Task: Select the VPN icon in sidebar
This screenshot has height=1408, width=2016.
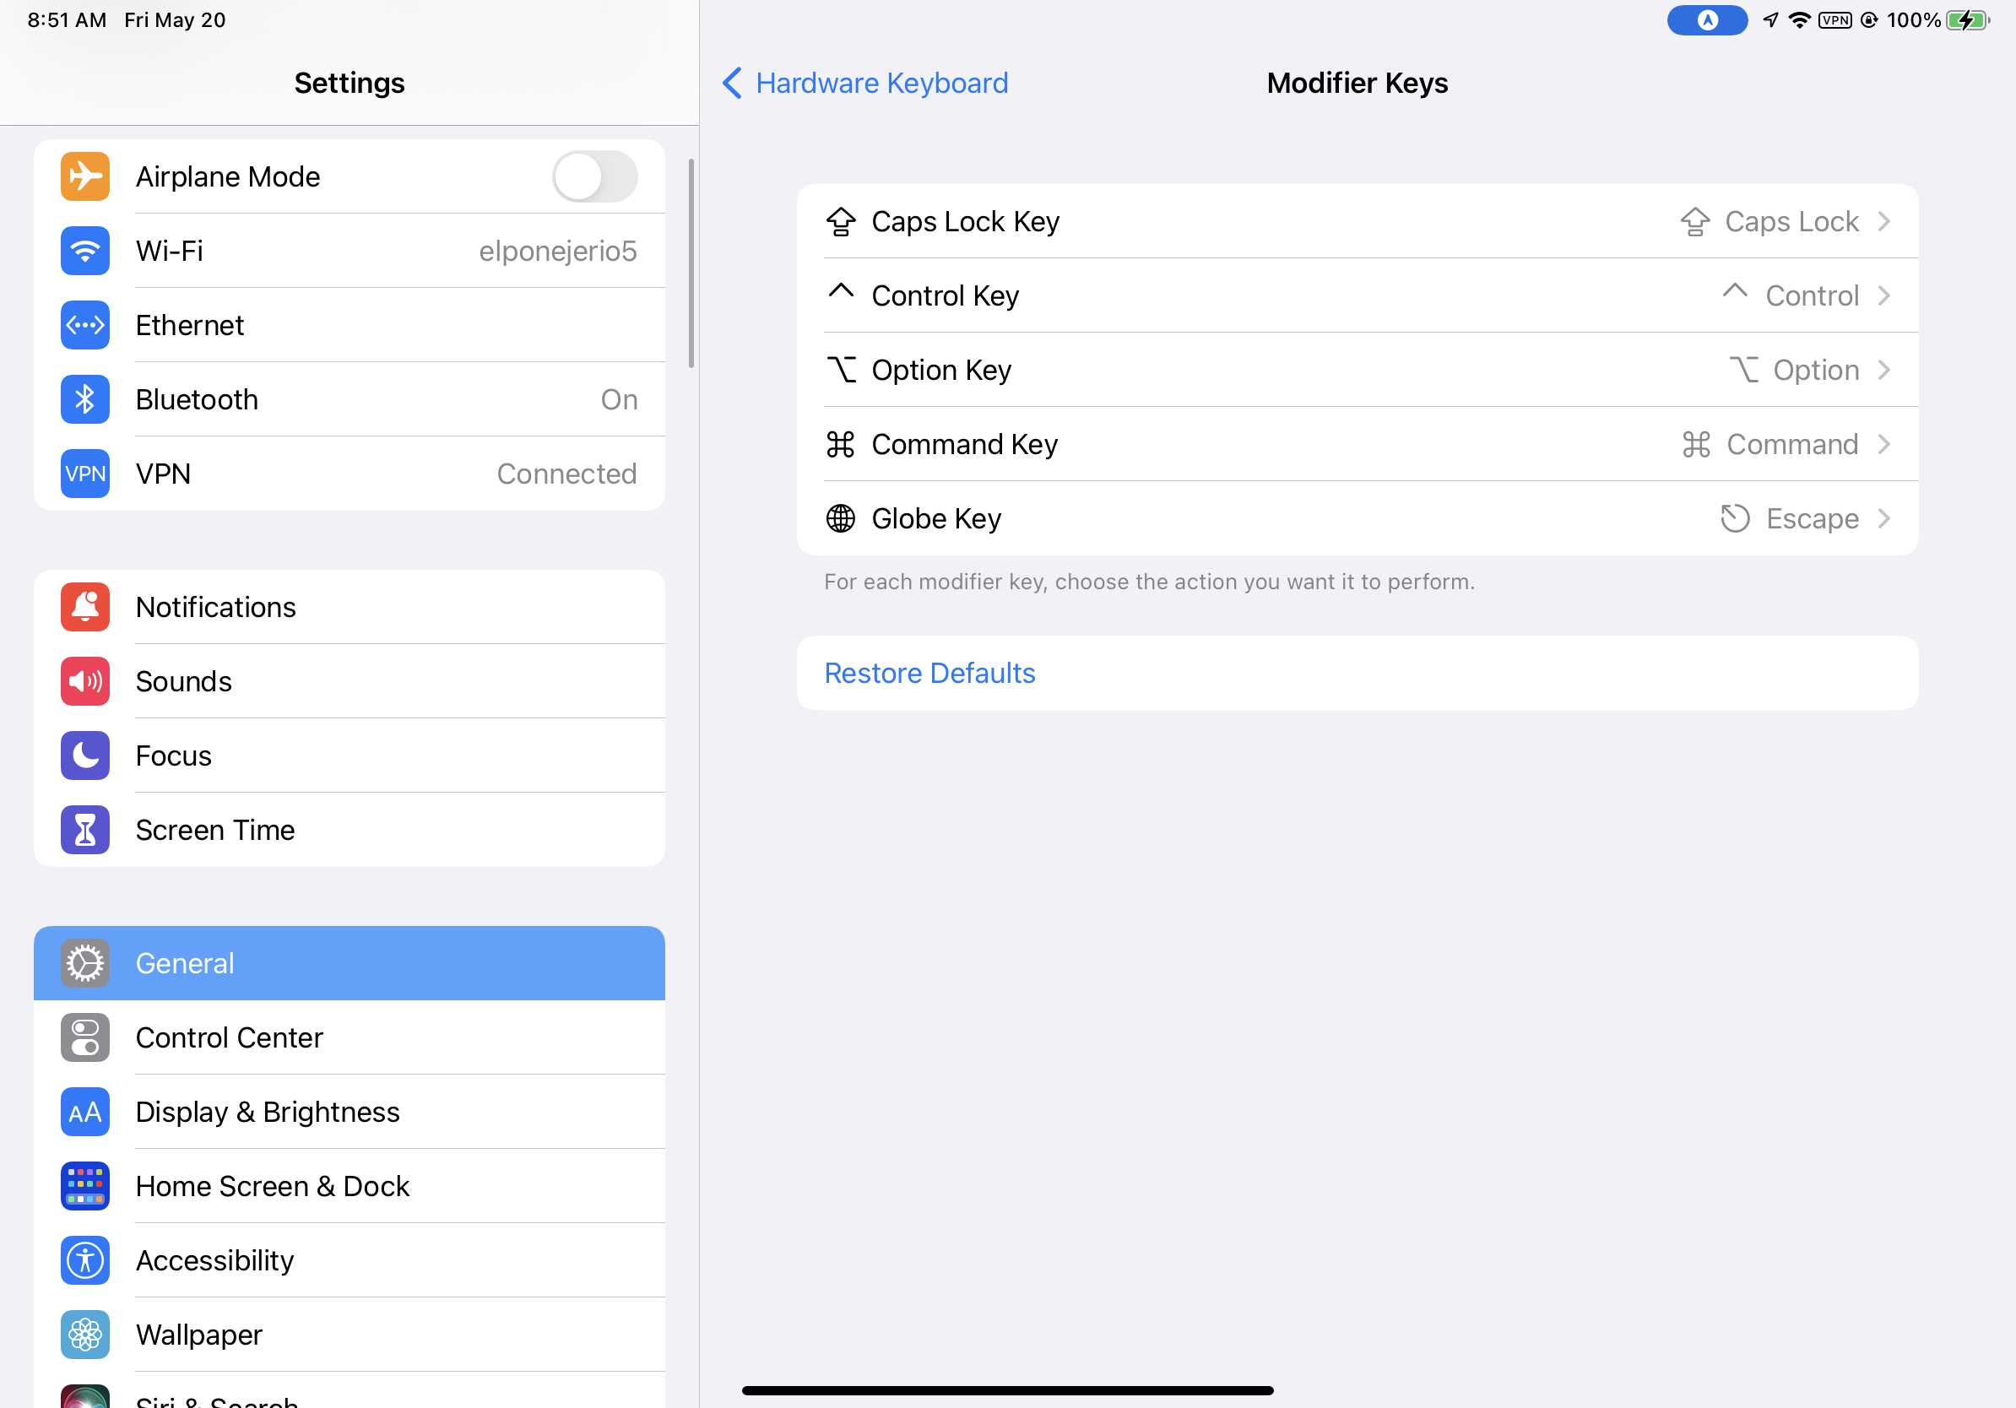Action: 85,474
